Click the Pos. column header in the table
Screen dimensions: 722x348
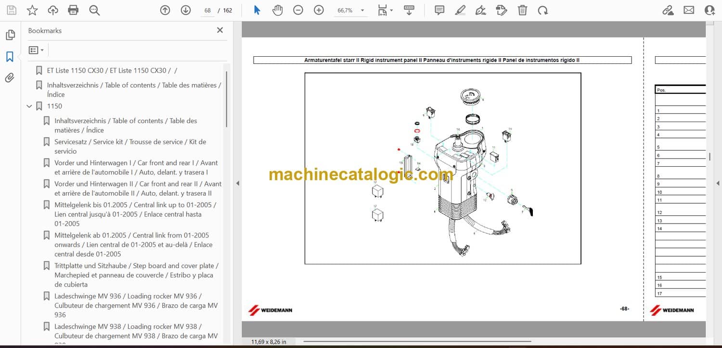click(661, 90)
